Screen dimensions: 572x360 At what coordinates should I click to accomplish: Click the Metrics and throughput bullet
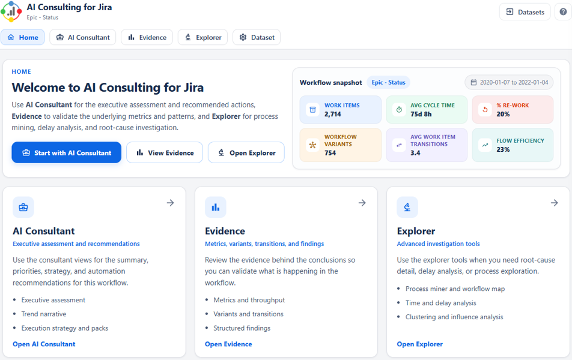pos(249,300)
